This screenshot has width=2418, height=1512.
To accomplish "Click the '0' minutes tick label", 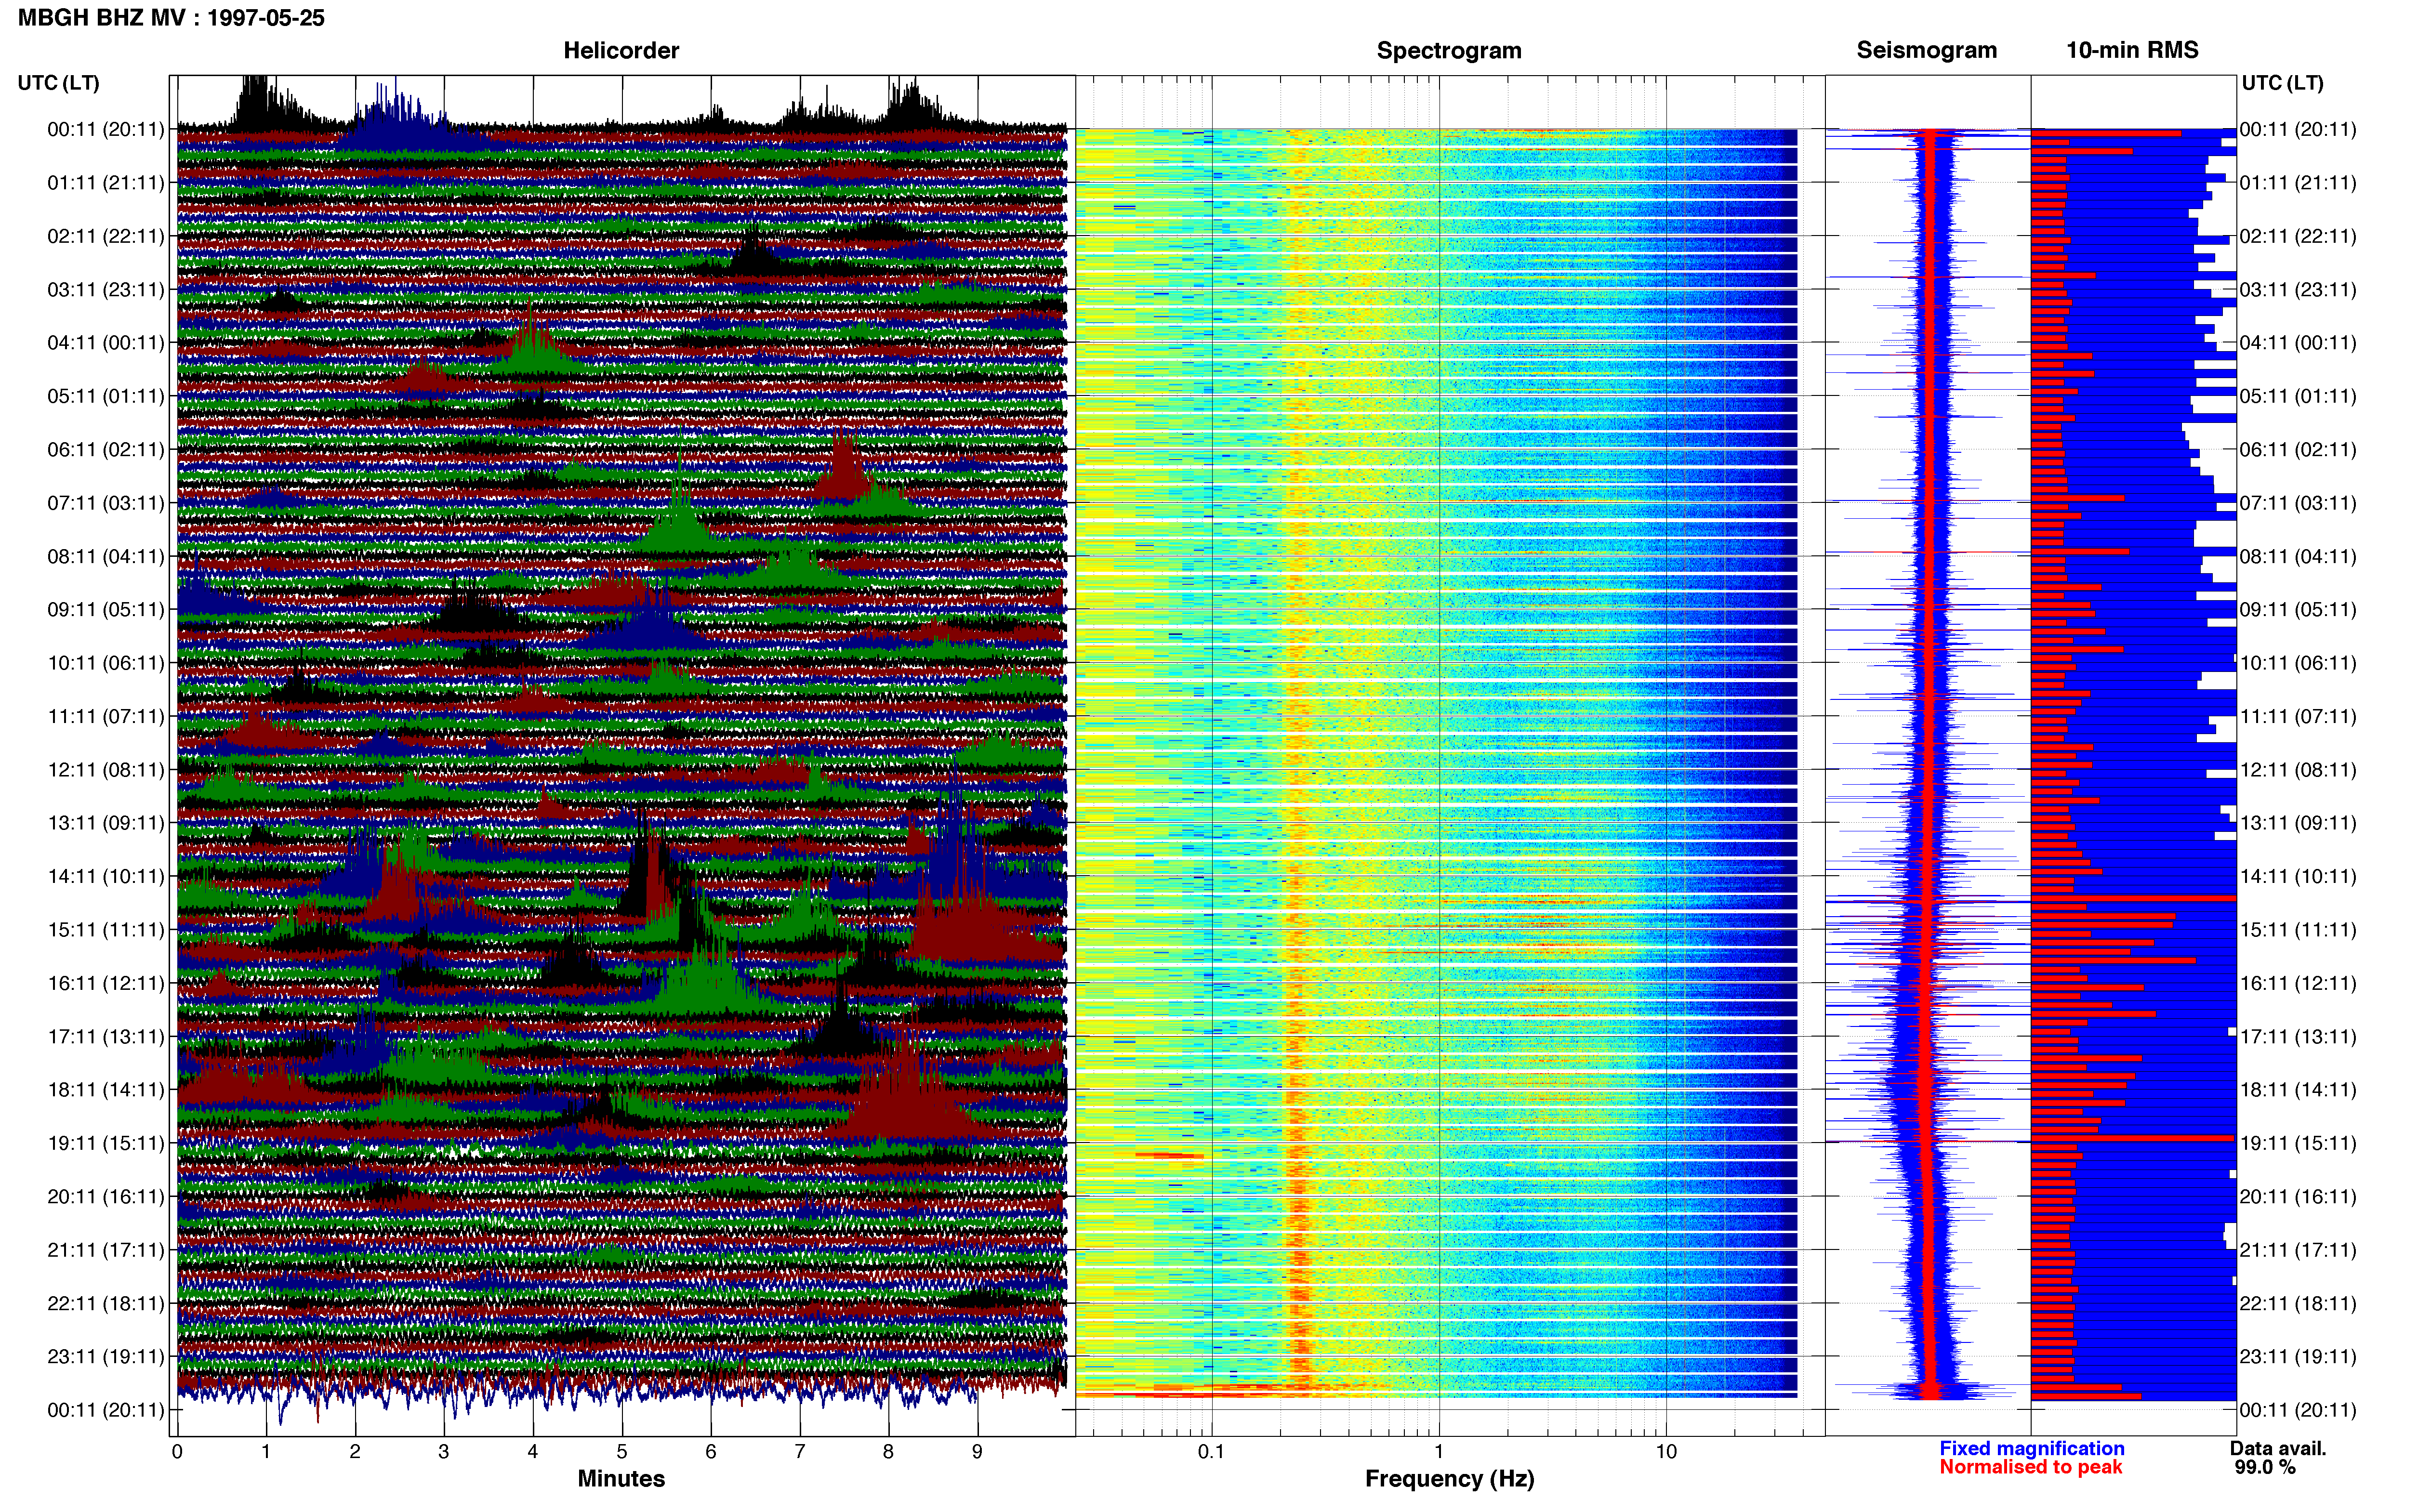I will [177, 1451].
